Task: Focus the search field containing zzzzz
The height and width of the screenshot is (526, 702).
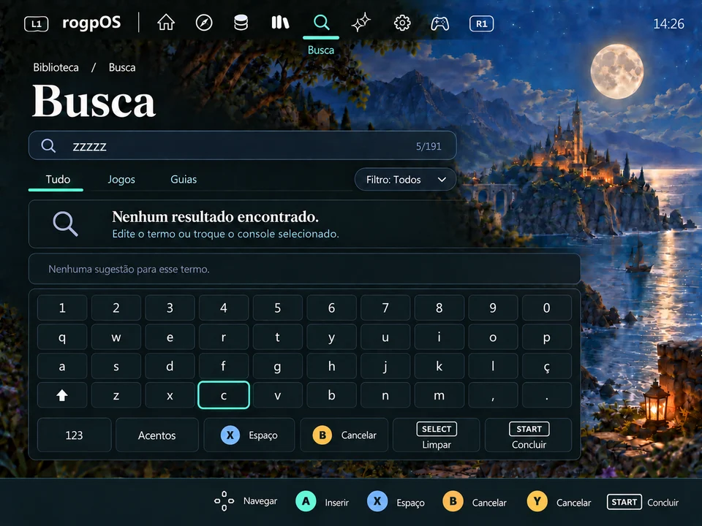Action: [242, 145]
